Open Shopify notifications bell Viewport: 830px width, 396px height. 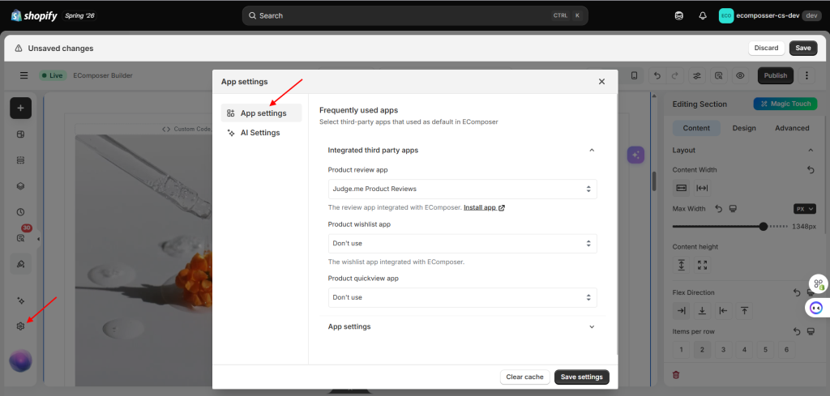point(703,16)
